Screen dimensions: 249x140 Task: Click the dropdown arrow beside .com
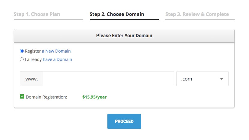tap(222, 79)
